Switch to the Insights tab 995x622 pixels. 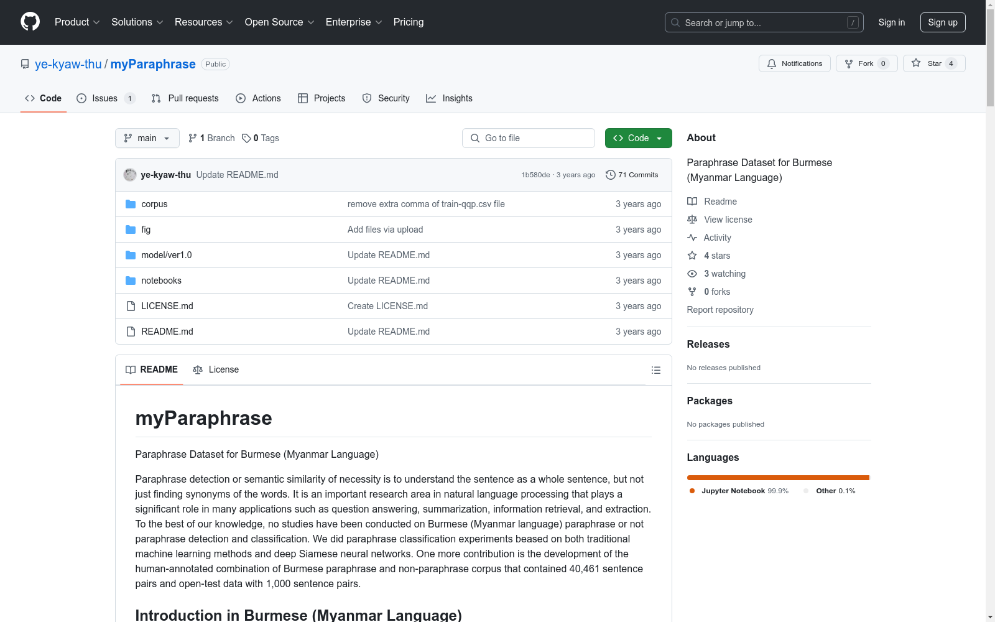click(449, 98)
